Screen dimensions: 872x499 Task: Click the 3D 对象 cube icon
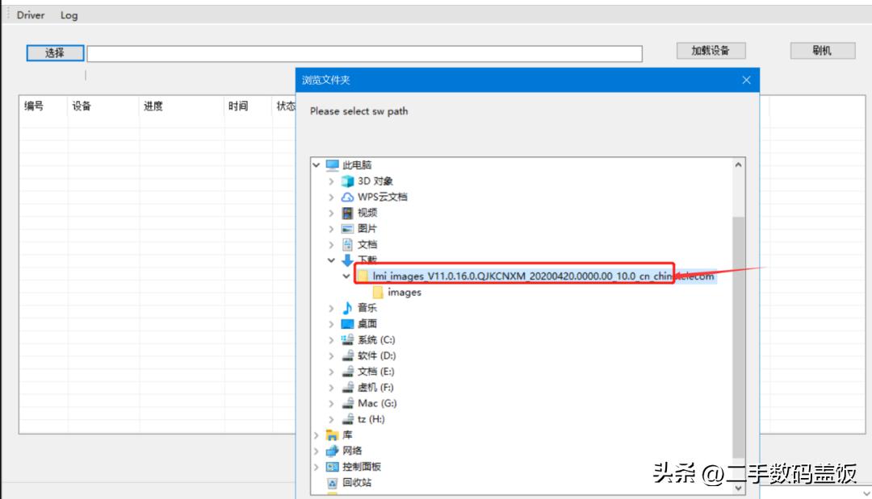[347, 181]
